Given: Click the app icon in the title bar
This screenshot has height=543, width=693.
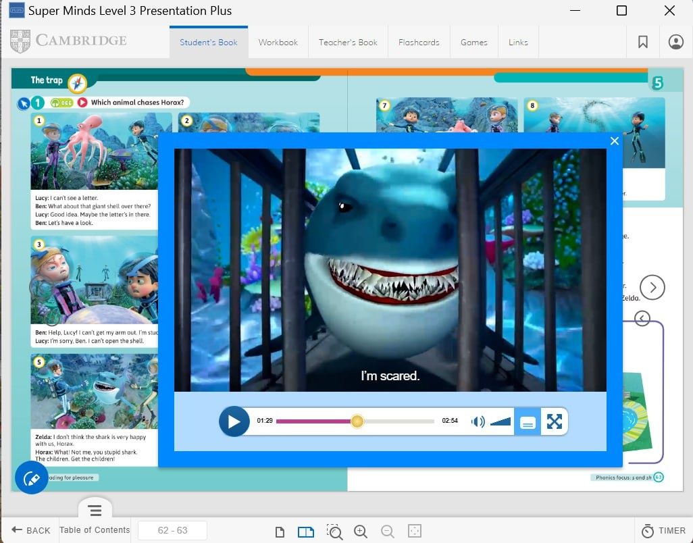Looking at the screenshot, I should point(17,10).
